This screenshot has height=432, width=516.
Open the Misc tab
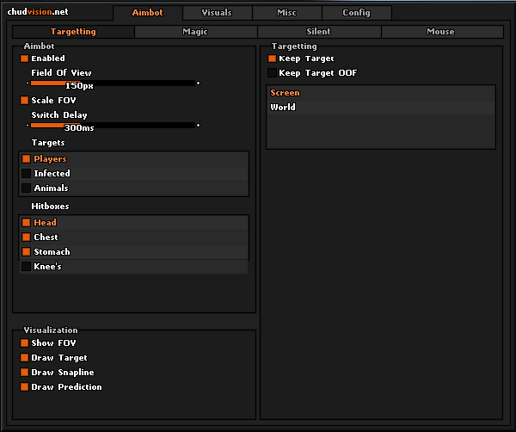(x=286, y=13)
